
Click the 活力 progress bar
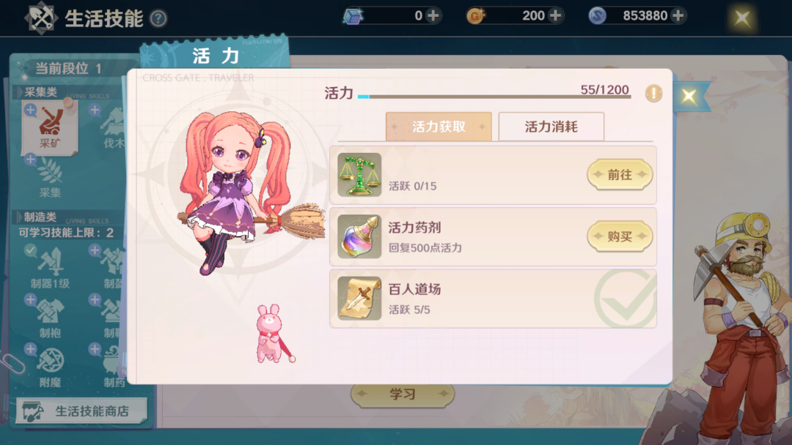point(494,97)
